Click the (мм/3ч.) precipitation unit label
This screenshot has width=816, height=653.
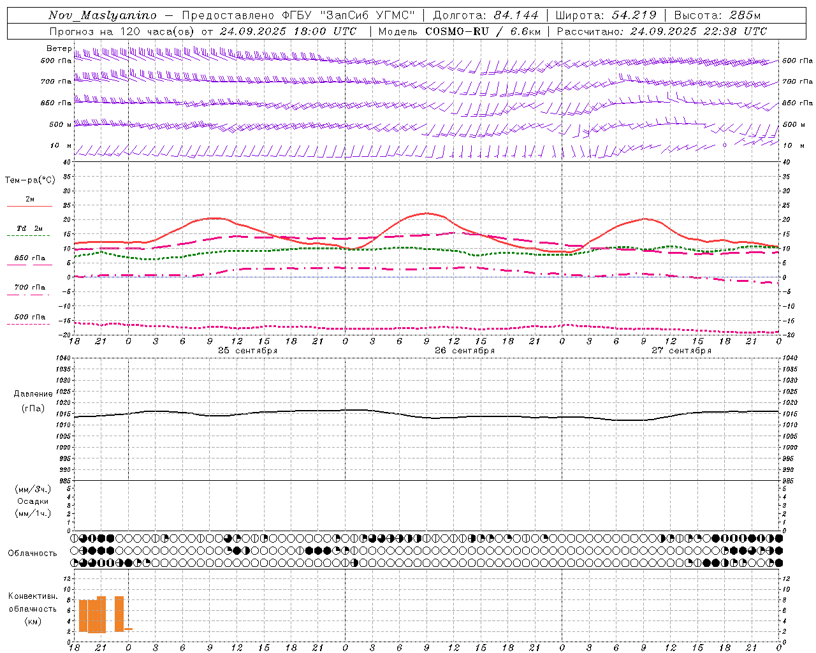[33, 489]
